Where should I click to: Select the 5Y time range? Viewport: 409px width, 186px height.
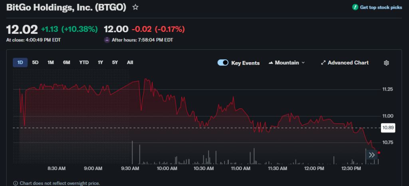tap(115, 63)
